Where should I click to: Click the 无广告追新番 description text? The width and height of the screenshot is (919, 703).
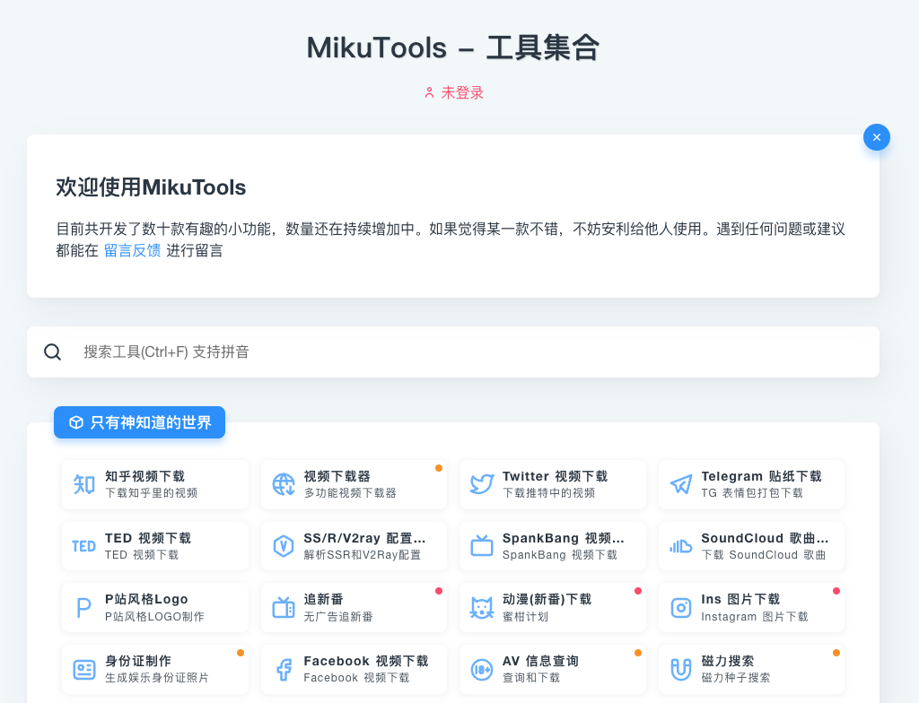click(338, 617)
